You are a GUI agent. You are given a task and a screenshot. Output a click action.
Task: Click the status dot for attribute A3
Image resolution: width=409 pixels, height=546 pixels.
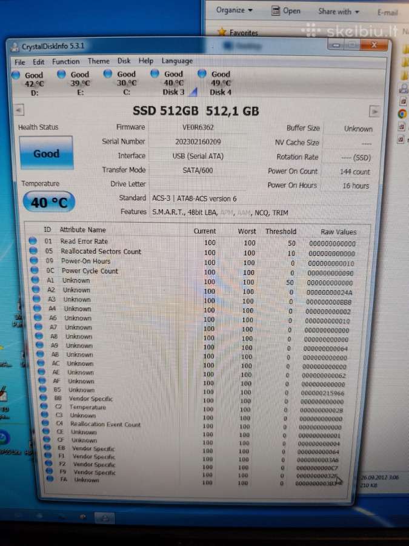pyautogui.click(x=37, y=298)
